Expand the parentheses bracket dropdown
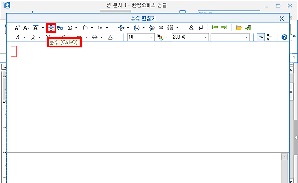 tap(143, 28)
